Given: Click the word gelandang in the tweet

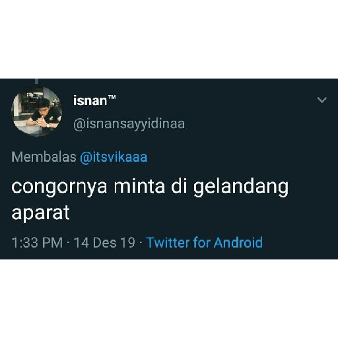Looking at the screenshot, I should 241,187.
